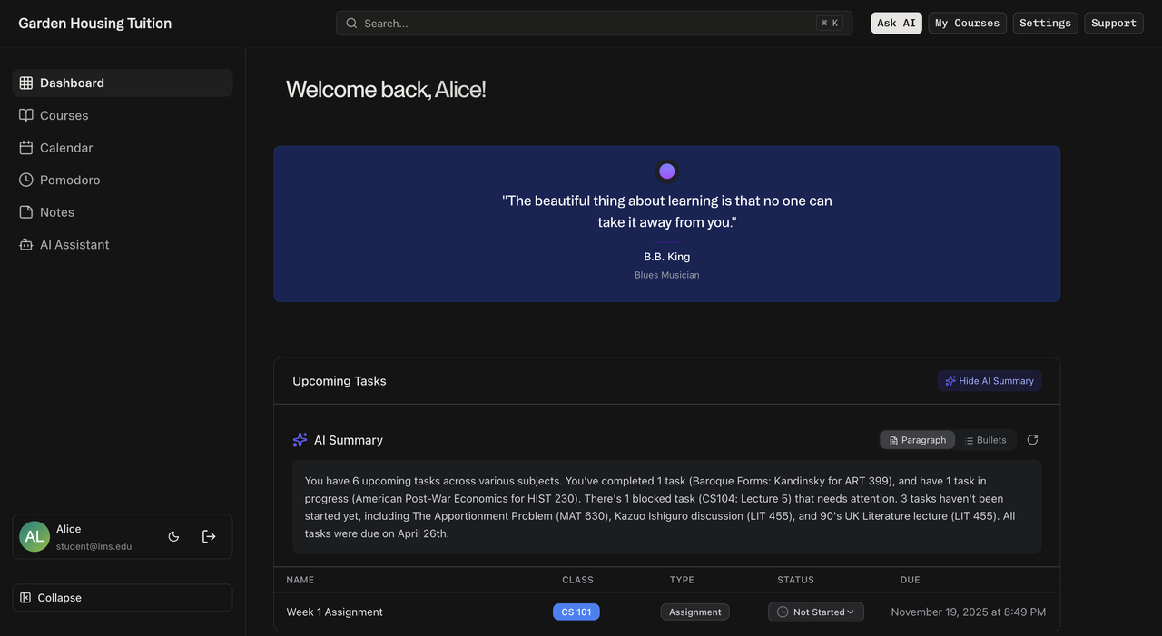Click the B.B. King author name

point(667,257)
